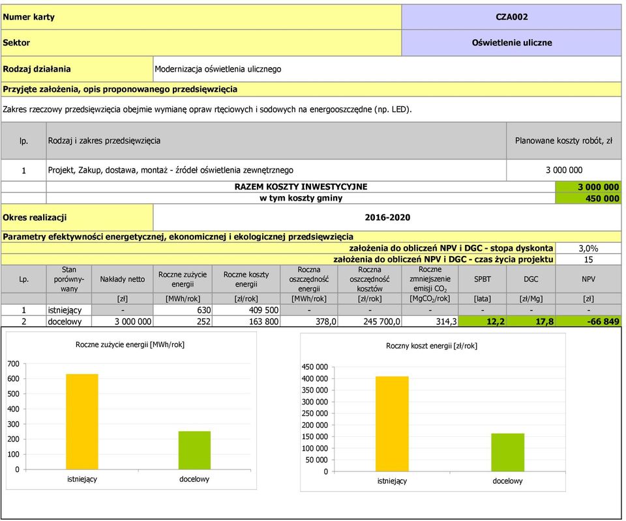Click the yellow istniejący bar in consumption chart
The image size is (626, 521).
coord(82,422)
